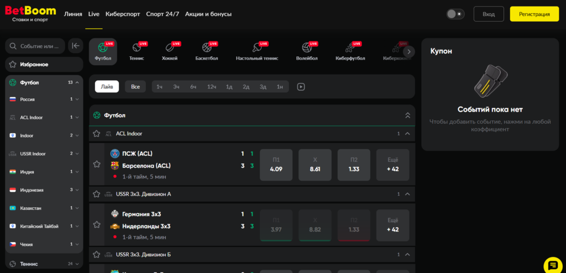Click the carousel next arrow

point(409,51)
